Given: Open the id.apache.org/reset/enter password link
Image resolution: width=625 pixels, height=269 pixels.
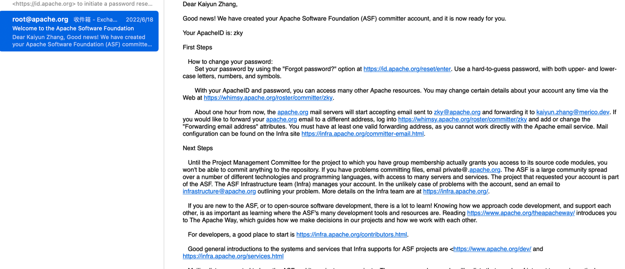Looking at the screenshot, I should [407, 69].
